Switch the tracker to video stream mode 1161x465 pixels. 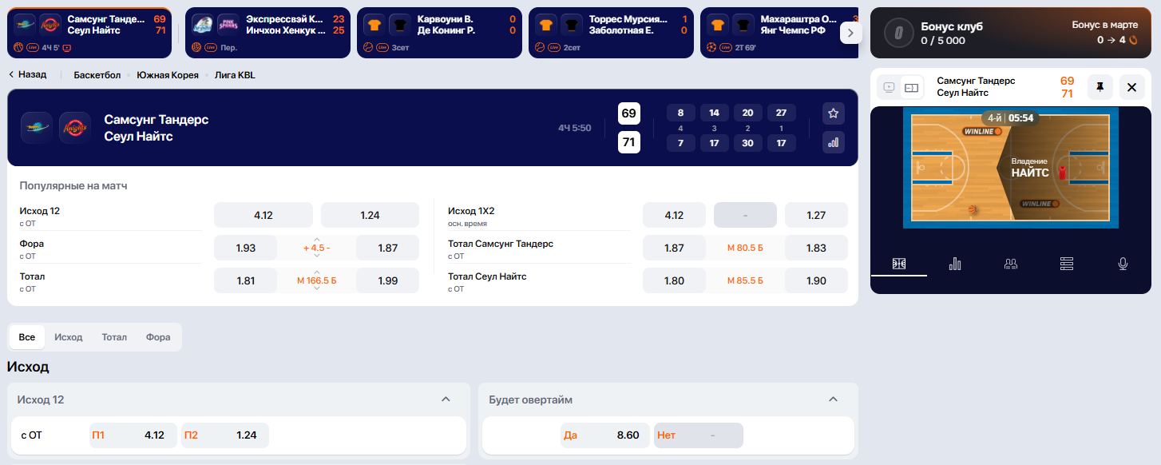coord(888,87)
